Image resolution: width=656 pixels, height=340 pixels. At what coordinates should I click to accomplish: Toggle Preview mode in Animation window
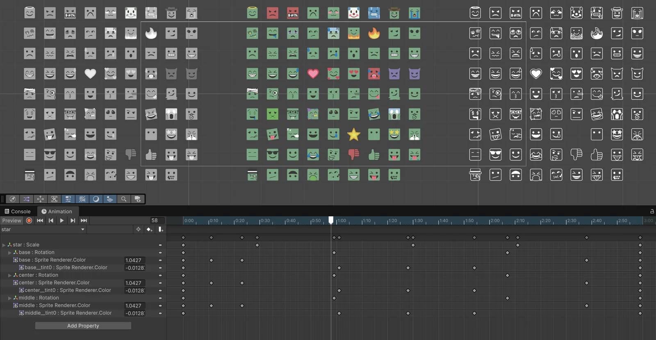point(11,220)
